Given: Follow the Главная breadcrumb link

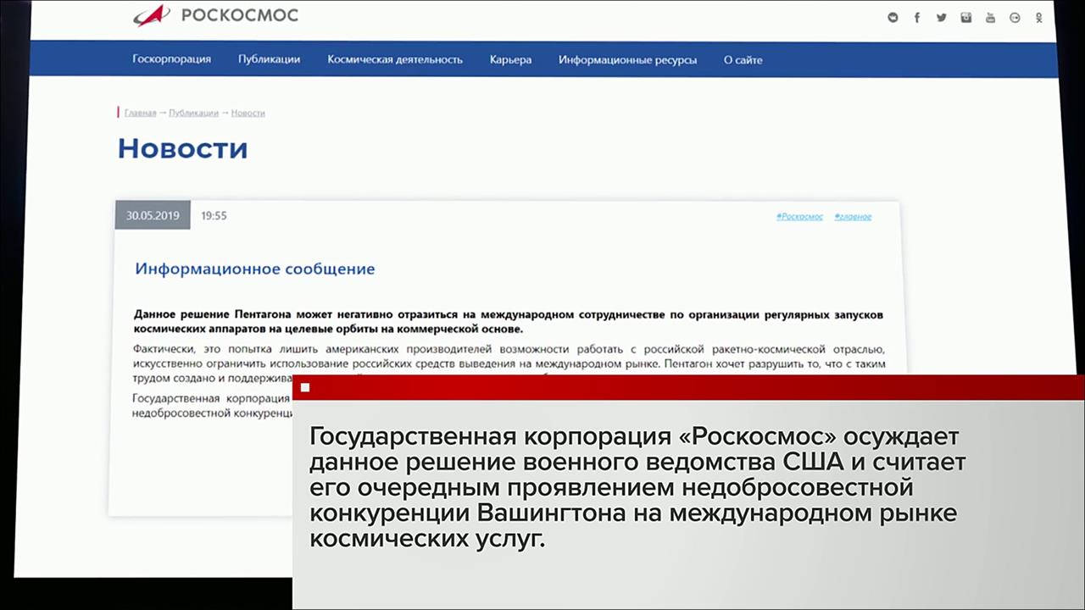Looking at the screenshot, I should pyautogui.click(x=140, y=113).
